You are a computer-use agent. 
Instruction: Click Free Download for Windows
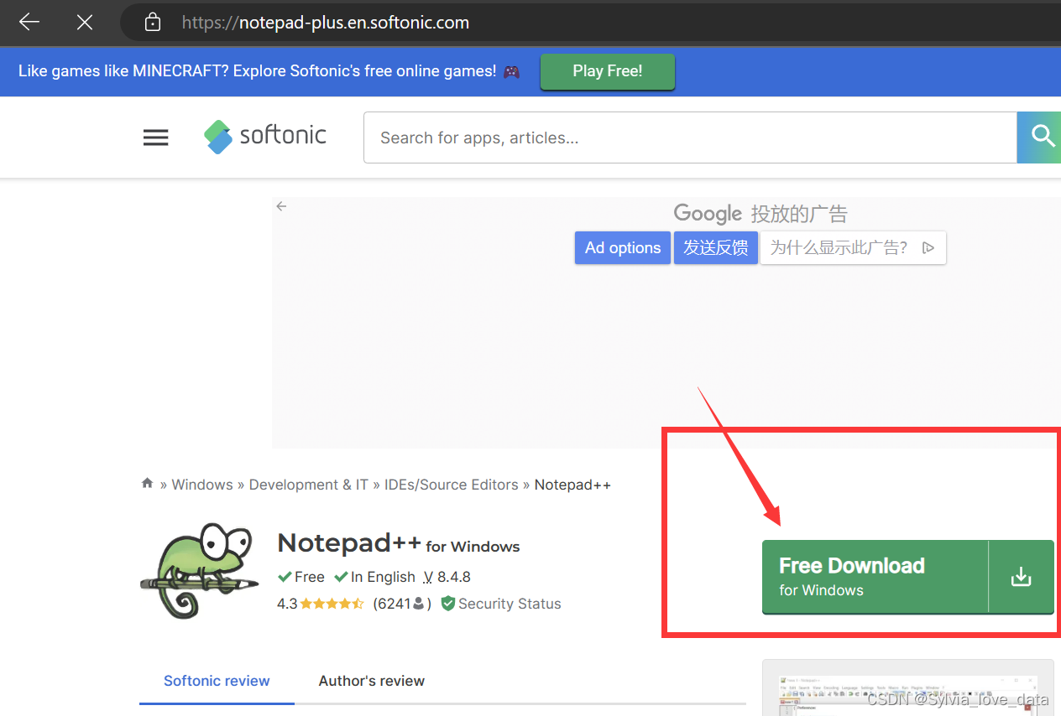[x=875, y=577]
